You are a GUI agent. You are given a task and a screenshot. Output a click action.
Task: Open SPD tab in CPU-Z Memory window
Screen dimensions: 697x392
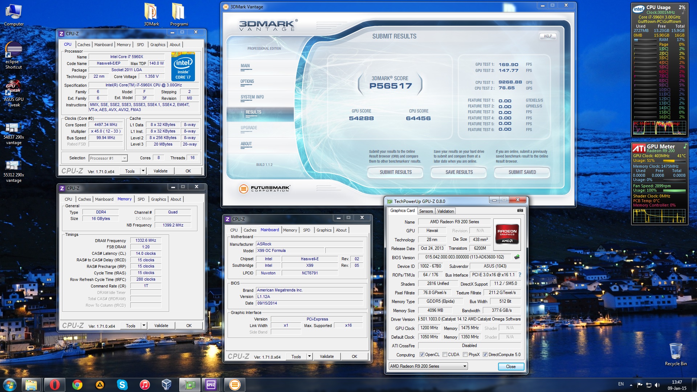pyautogui.click(x=141, y=199)
